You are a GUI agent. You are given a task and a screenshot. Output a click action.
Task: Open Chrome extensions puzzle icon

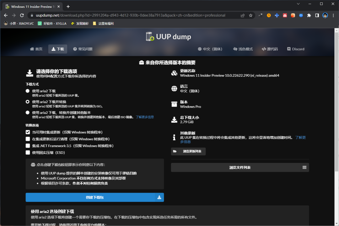point(309,15)
